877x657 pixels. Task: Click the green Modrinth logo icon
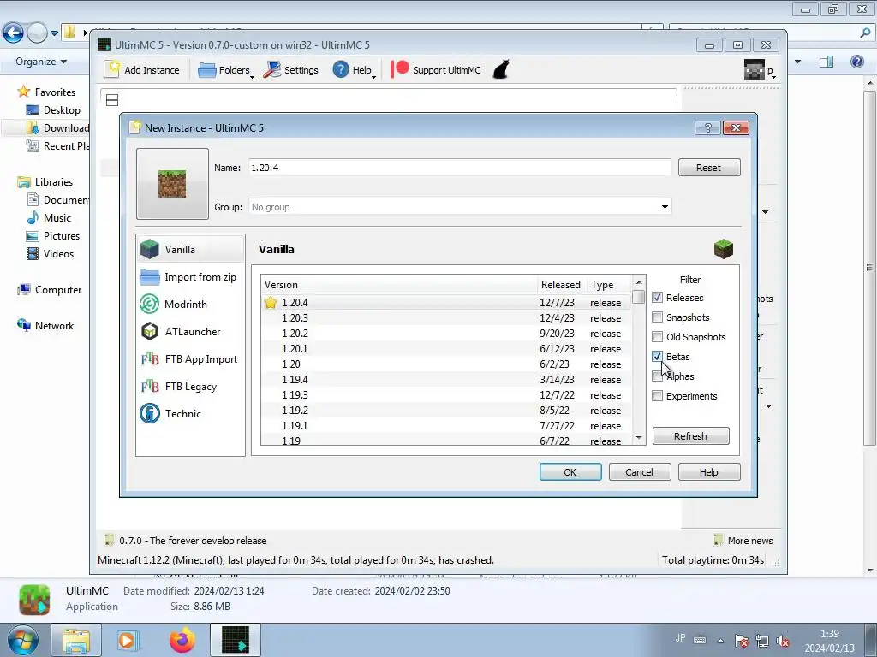(x=150, y=305)
